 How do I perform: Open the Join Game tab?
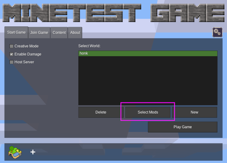tap(39, 33)
